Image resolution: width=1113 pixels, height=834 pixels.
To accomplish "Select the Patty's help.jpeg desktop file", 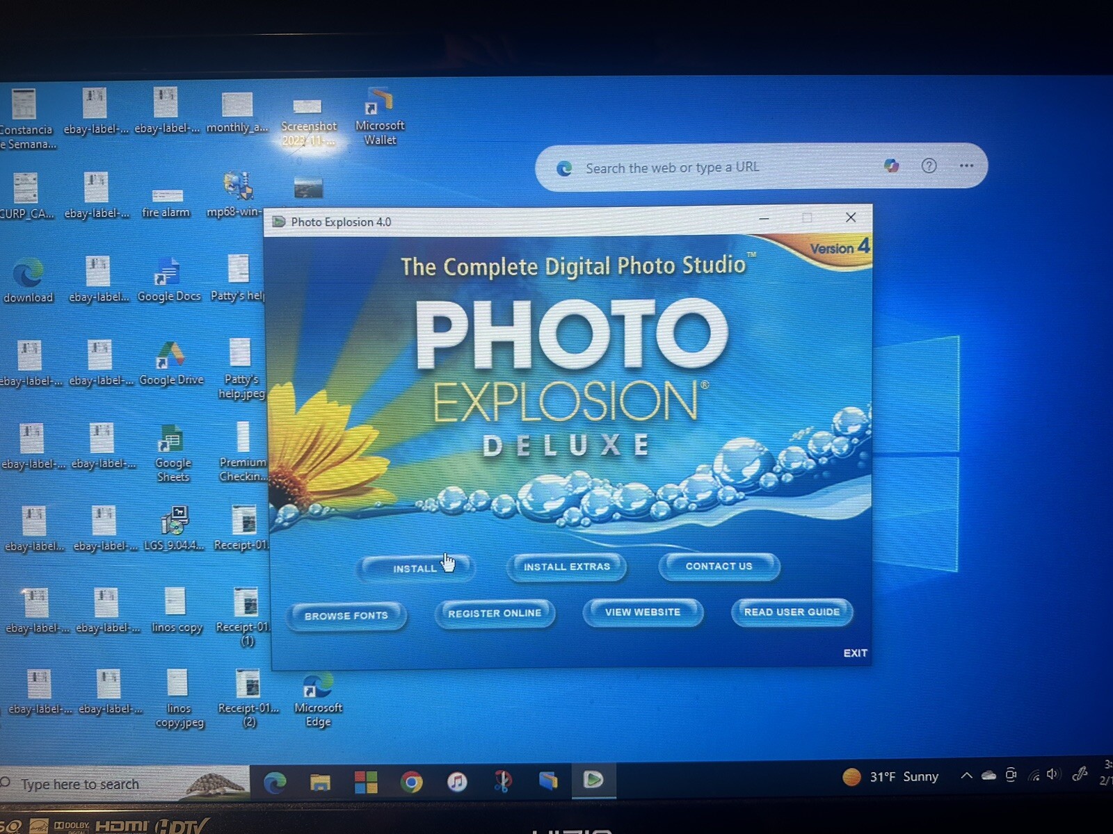I will 241,369.
